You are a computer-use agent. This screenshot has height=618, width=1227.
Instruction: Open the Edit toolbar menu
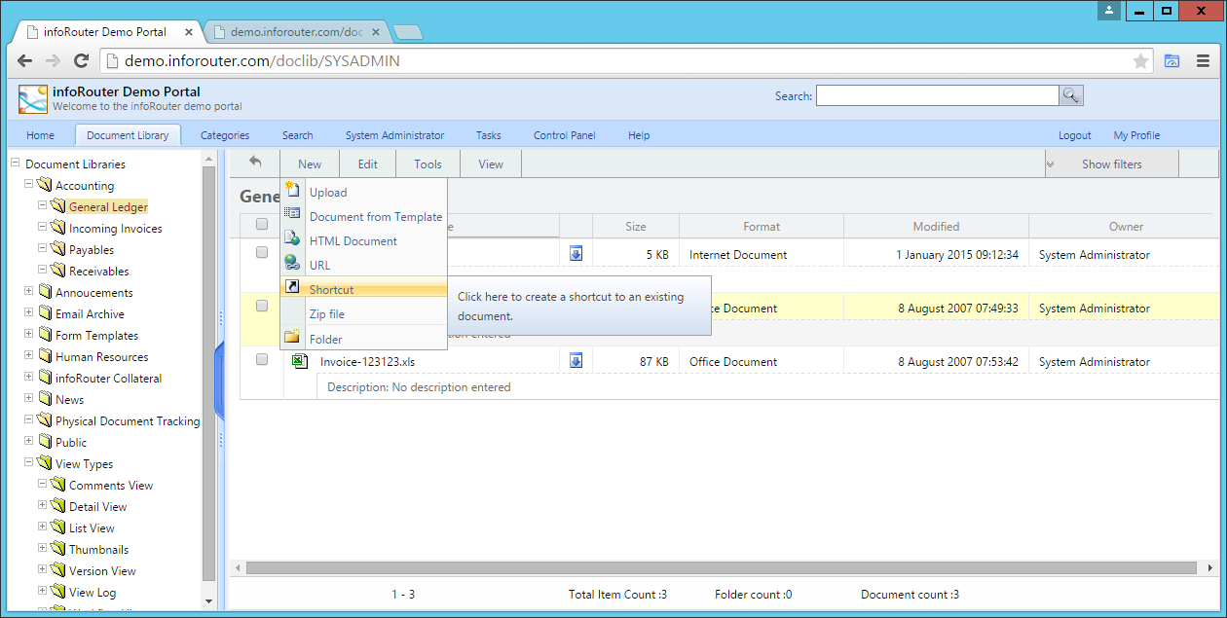368,164
